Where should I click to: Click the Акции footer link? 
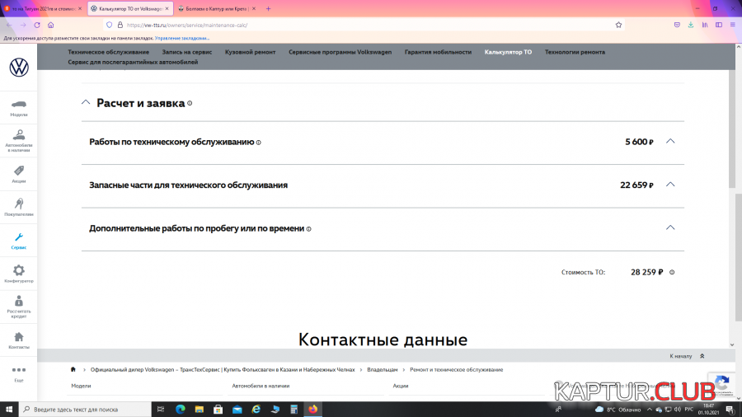tap(401, 386)
